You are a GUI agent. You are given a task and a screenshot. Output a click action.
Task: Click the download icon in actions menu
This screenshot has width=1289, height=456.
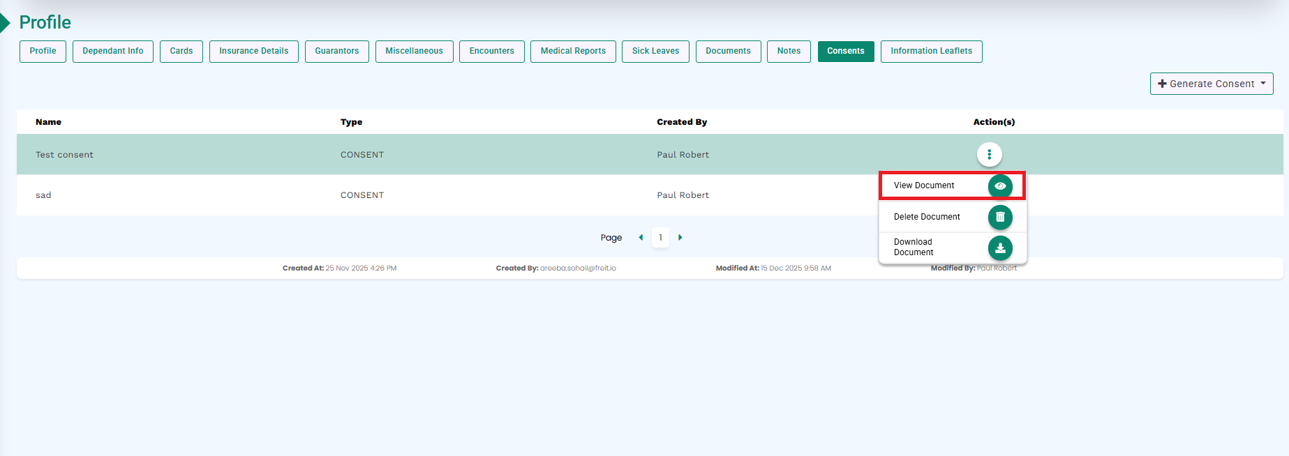999,248
